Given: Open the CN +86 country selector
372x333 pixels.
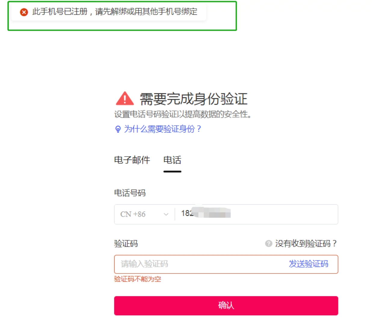Looking at the screenshot, I should [144, 214].
